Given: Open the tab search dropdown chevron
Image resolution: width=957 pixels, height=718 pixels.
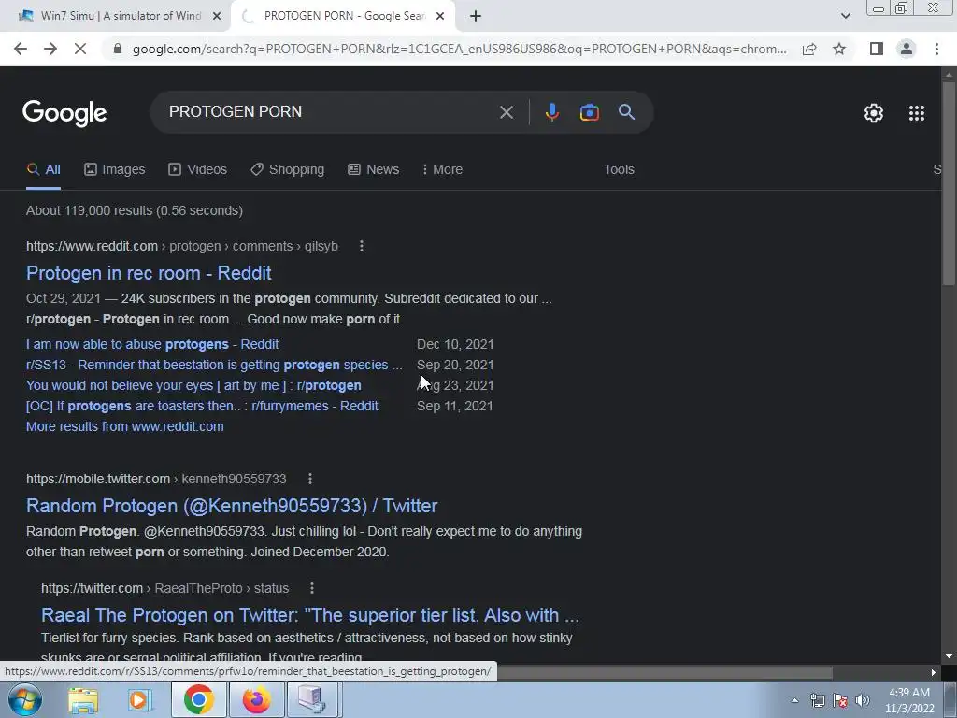Looking at the screenshot, I should tap(845, 17).
